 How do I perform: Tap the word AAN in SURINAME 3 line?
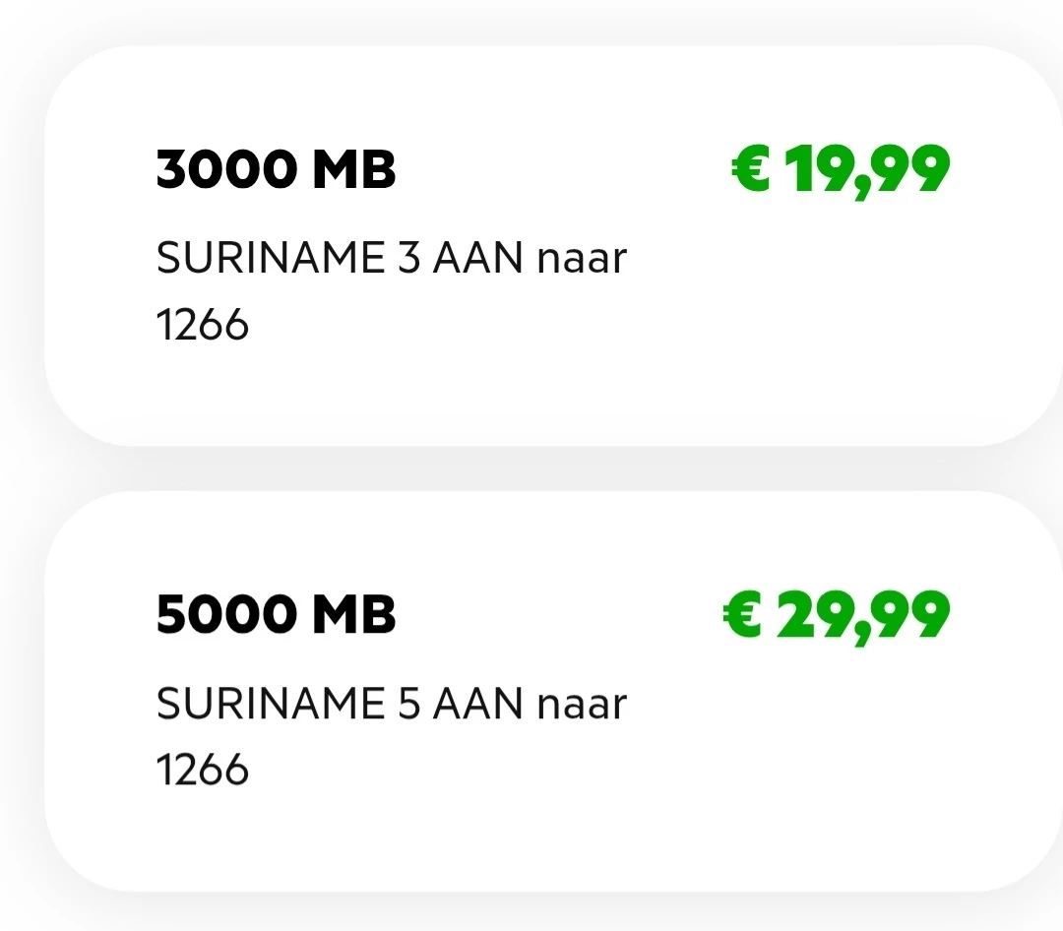click(477, 259)
